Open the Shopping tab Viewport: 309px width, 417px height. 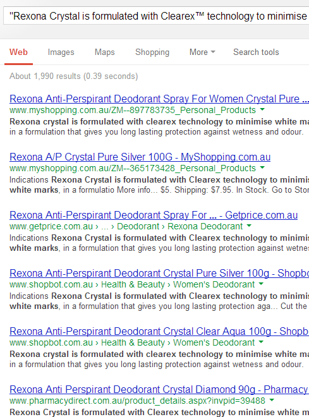tap(152, 52)
